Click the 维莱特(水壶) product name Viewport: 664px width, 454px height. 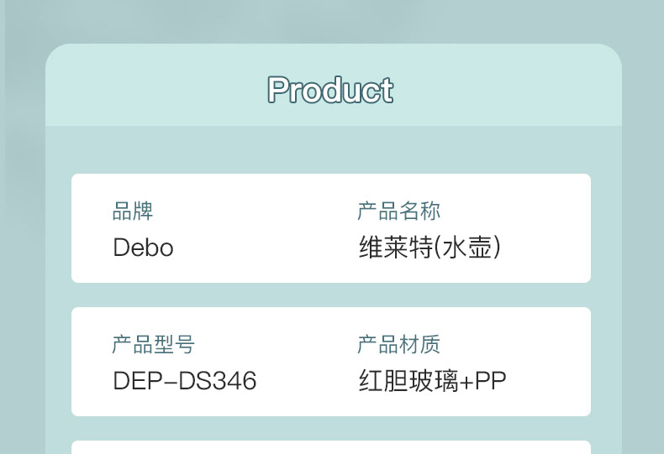coord(429,248)
